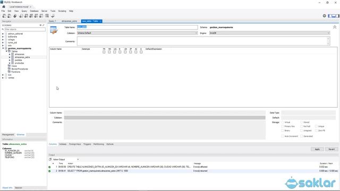The width and height of the screenshot is (340, 191).
Task: Check the NN header checkbox
Action: click(x=109, y=52)
